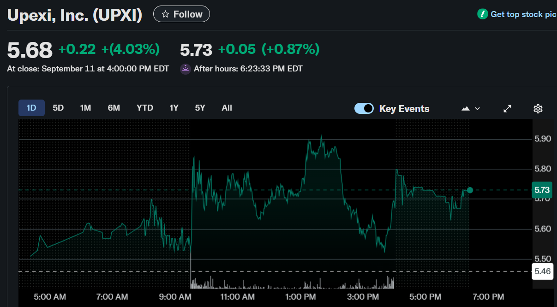Viewport: 557px width, 307px height.
Task: Click the 9:00 AM axis label
Action: (x=175, y=297)
